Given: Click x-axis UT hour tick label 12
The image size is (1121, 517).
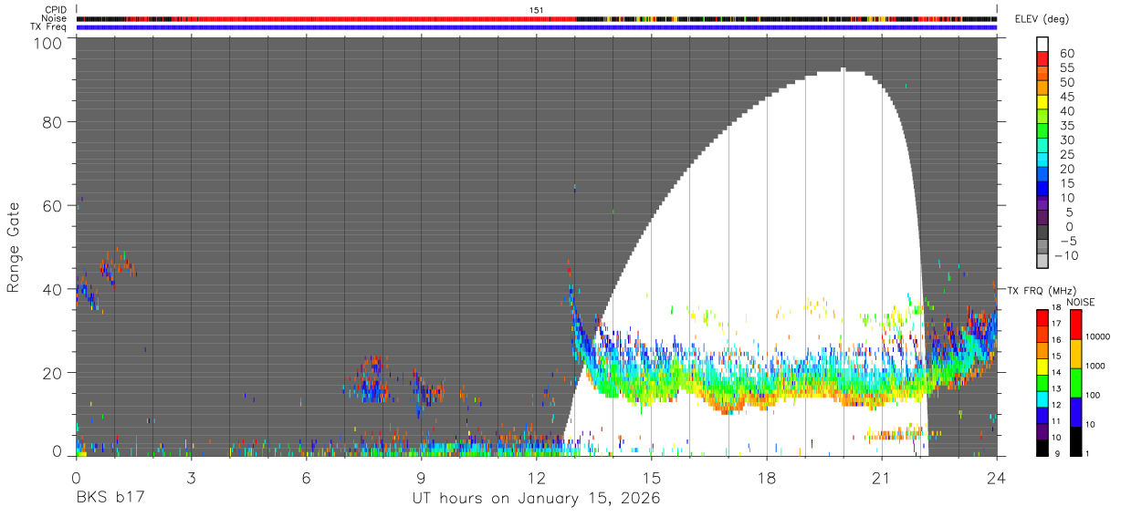Looking at the screenshot, I should pos(537,478).
